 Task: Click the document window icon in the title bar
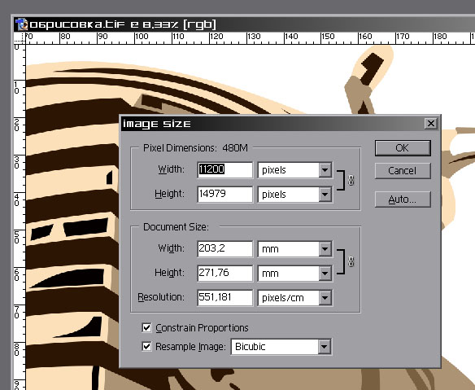pyautogui.click(x=21, y=24)
